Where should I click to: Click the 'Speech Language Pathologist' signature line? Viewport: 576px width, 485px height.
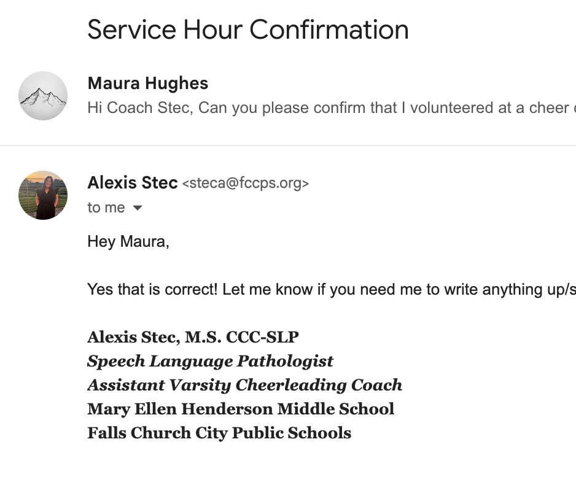210,361
